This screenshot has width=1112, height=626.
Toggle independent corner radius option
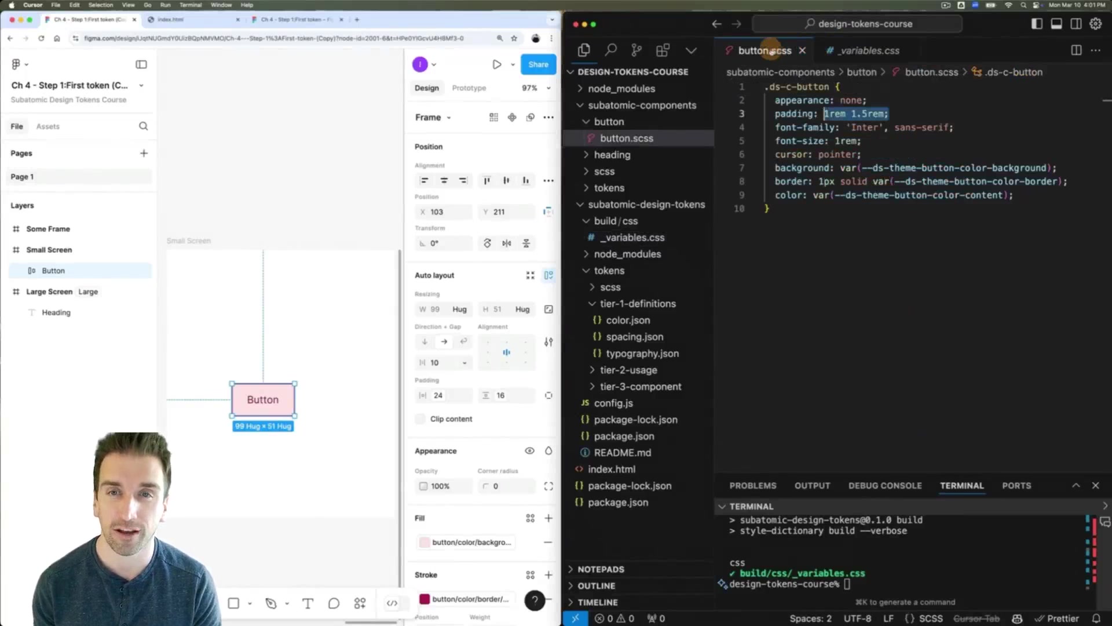pos(548,486)
